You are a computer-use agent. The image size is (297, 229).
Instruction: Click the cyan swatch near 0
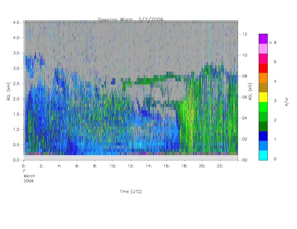tap(263, 155)
